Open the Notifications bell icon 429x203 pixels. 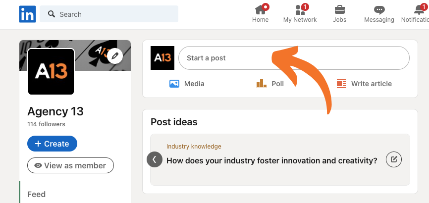coord(419,10)
